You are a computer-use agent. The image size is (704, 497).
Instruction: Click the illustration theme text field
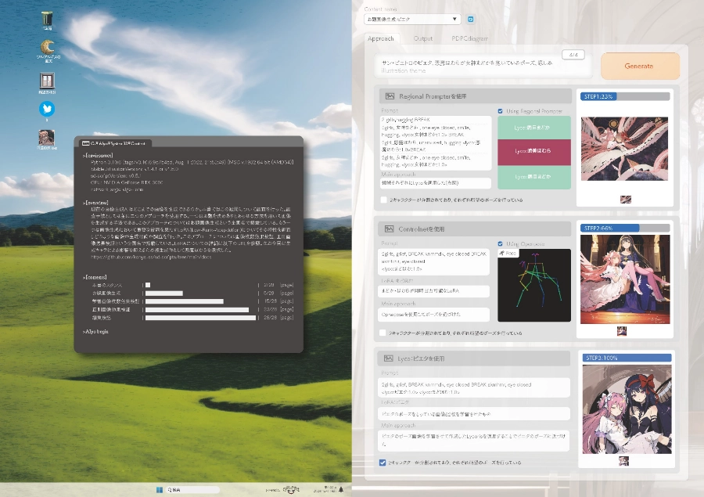483,66
